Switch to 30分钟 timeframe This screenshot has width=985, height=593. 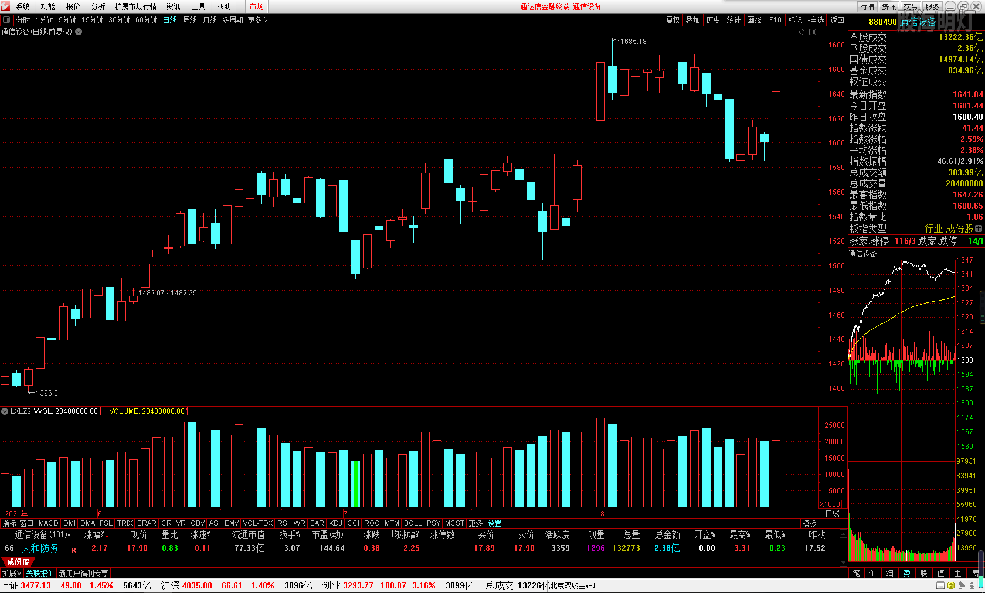pos(120,20)
